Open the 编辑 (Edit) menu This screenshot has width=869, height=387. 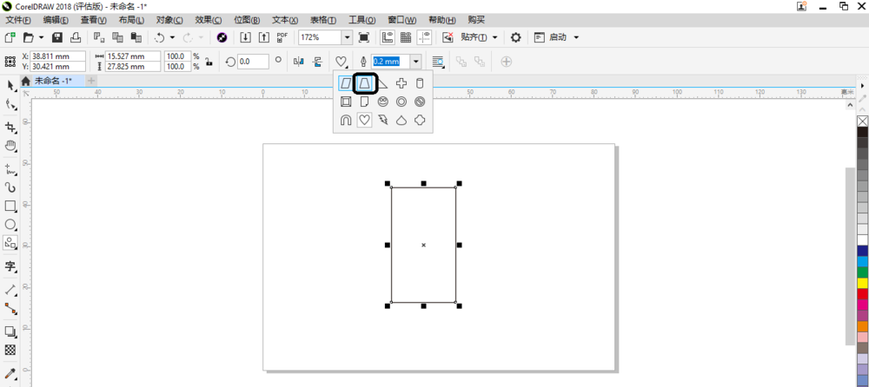(56, 20)
